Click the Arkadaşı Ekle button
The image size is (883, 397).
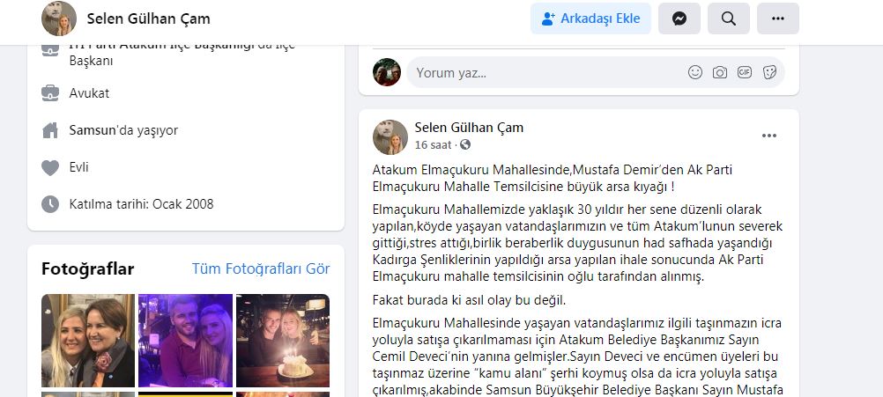coord(590,18)
